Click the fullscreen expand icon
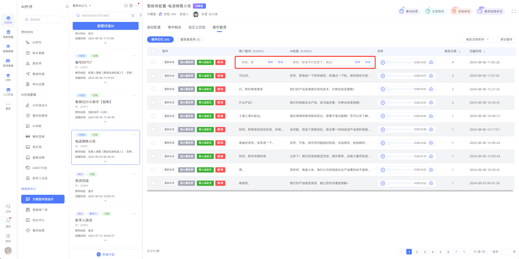Viewport: 519px width, 259px height. (x=514, y=11)
